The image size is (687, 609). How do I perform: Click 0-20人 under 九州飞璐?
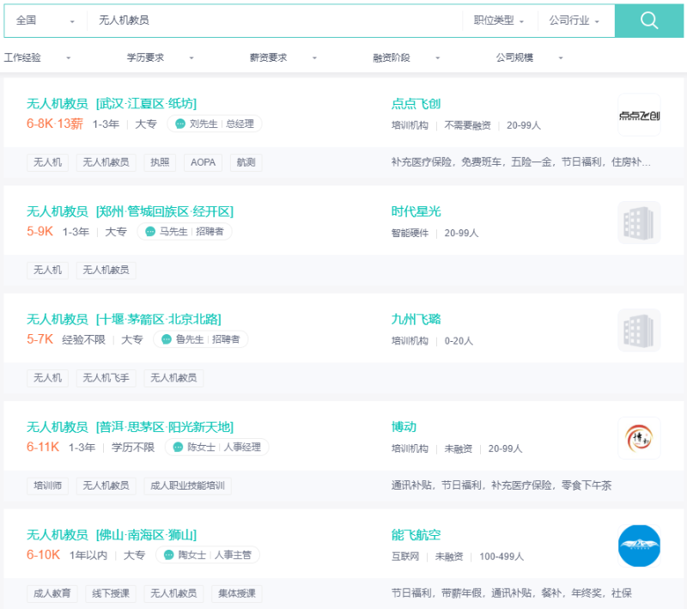click(459, 341)
